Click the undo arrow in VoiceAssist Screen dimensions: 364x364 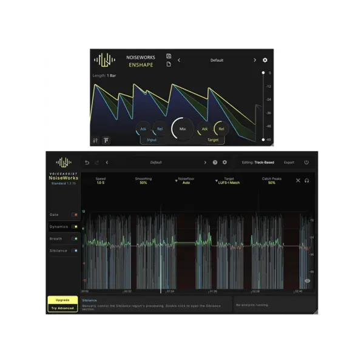(87, 163)
